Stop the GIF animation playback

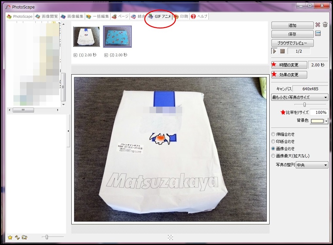[x=282, y=51]
